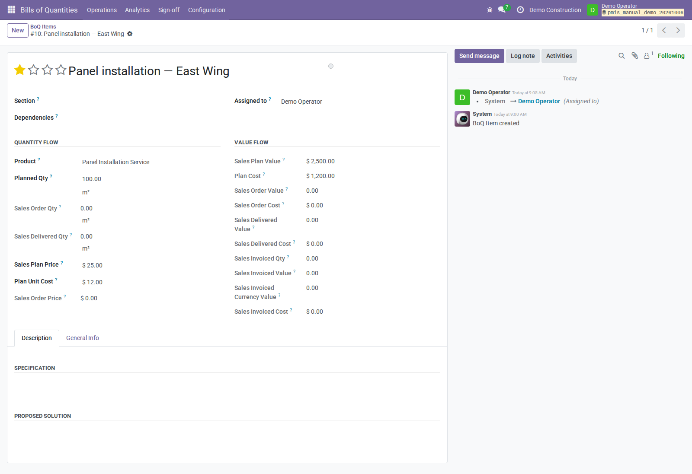This screenshot has height=474, width=692.
Task: Switch to General Info tab
Action: (x=83, y=338)
